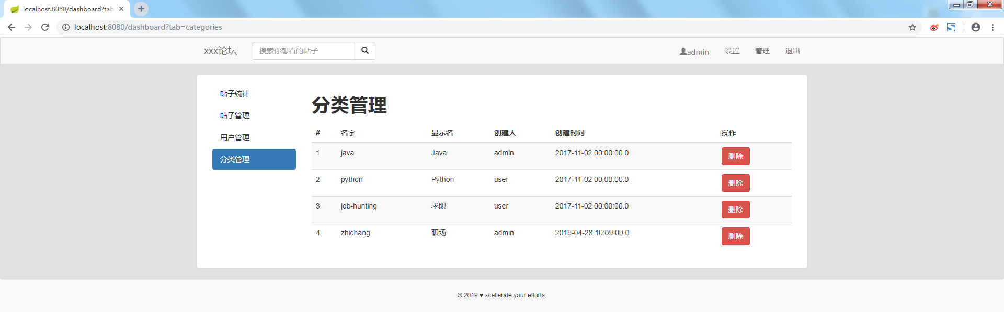Viewport: 1004px width, 312px height.
Task: Click the java name cell
Action: pos(347,153)
